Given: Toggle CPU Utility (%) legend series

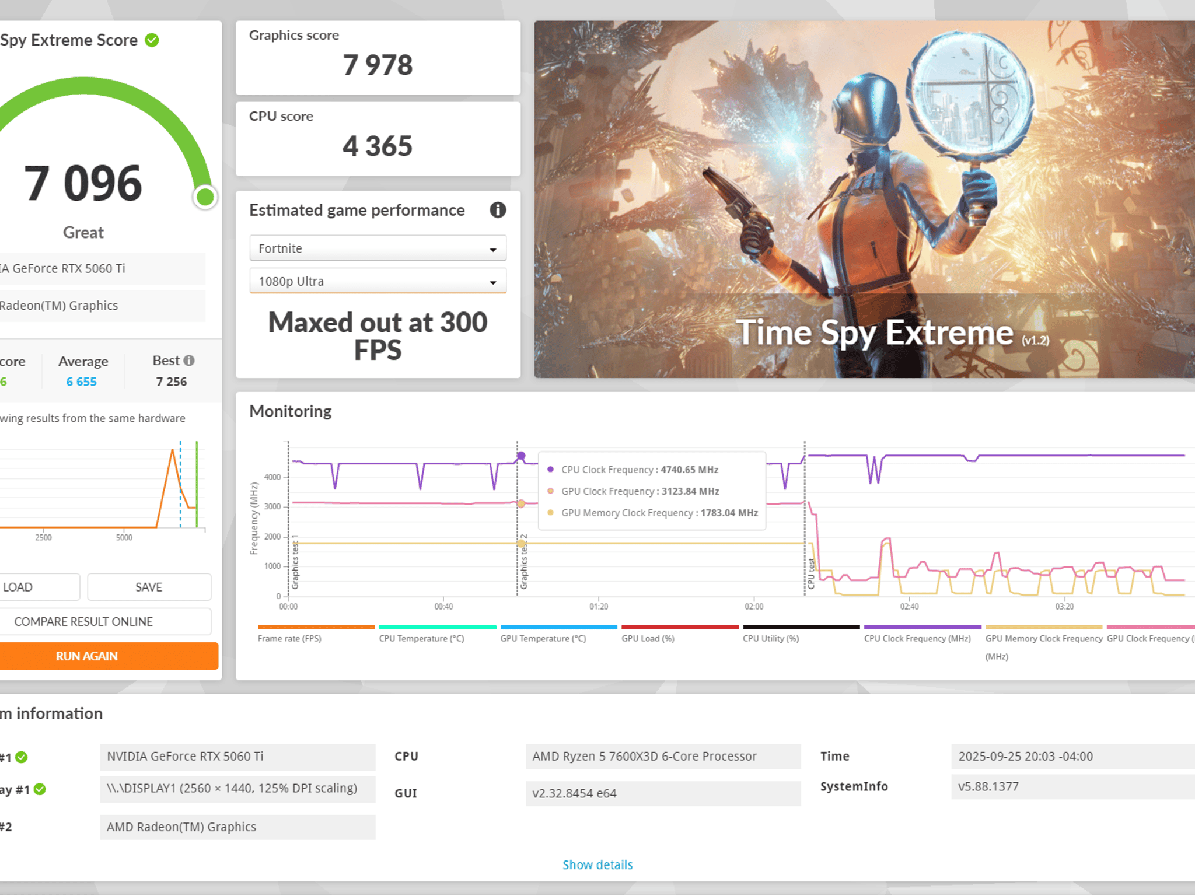Looking at the screenshot, I should click(x=801, y=634).
